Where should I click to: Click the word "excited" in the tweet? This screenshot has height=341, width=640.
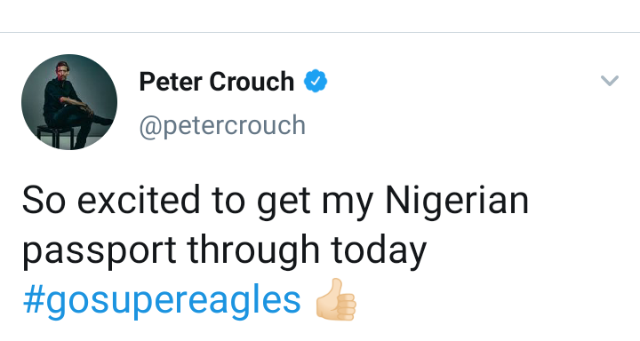click(x=139, y=201)
